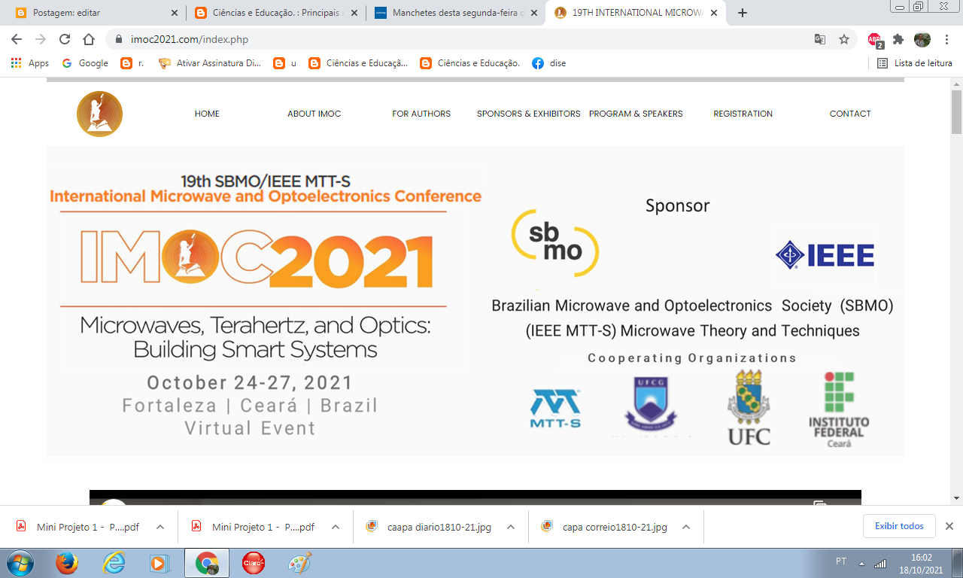The image size is (963, 578).
Task: Switch to 'Manchetes desta segunda-feira' tab
Action: coord(455,13)
